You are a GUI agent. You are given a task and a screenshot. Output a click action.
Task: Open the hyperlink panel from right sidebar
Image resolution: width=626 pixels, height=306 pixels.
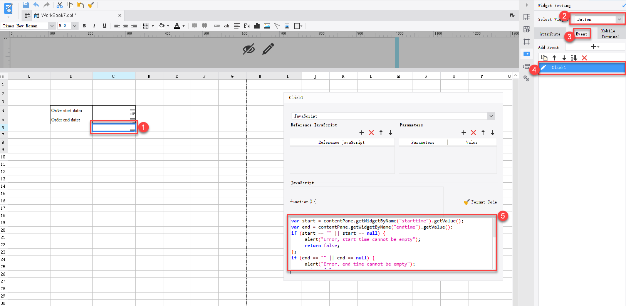526,79
